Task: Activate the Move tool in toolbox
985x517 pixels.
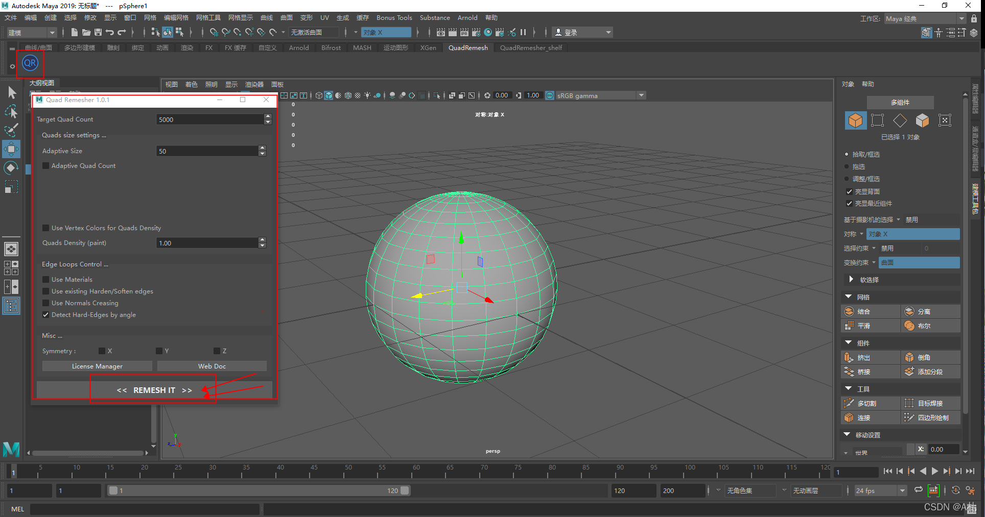Action: point(11,149)
